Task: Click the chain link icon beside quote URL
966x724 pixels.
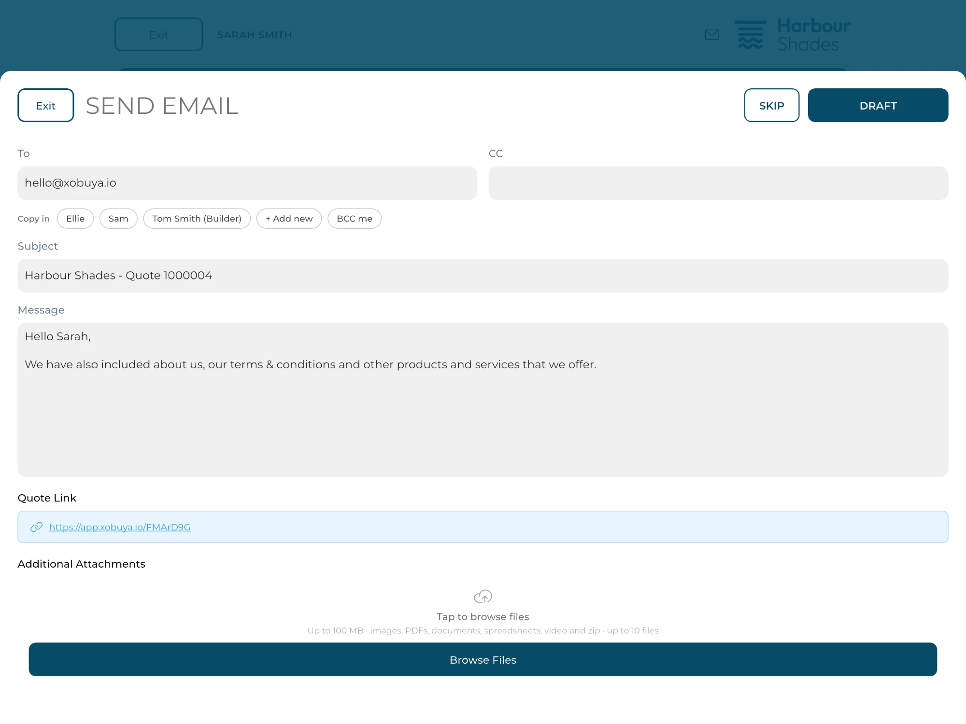Action: point(36,527)
